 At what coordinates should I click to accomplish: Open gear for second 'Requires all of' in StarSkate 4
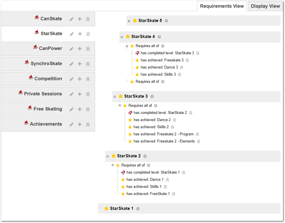click(x=163, y=82)
